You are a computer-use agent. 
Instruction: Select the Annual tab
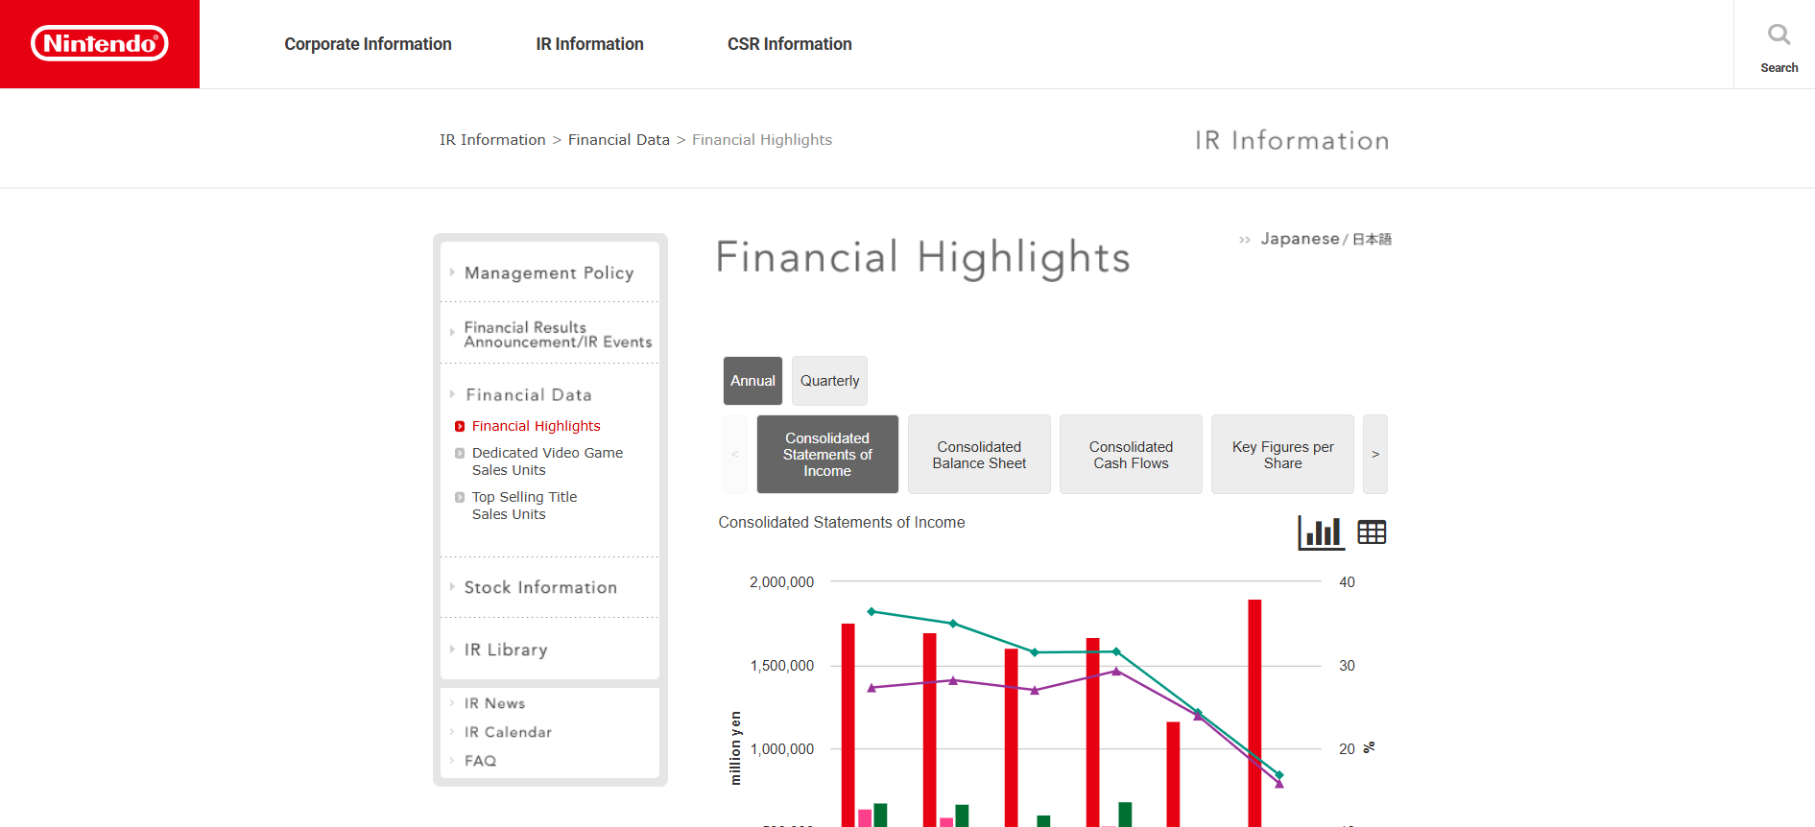pyautogui.click(x=752, y=381)
